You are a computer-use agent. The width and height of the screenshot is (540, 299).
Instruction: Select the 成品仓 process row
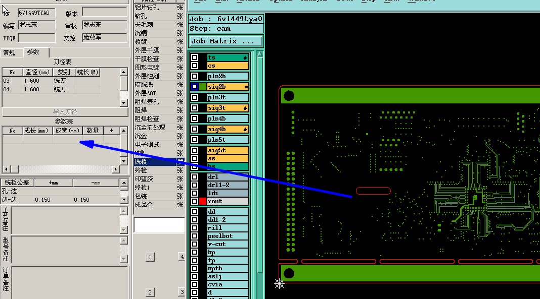point(159,205)
